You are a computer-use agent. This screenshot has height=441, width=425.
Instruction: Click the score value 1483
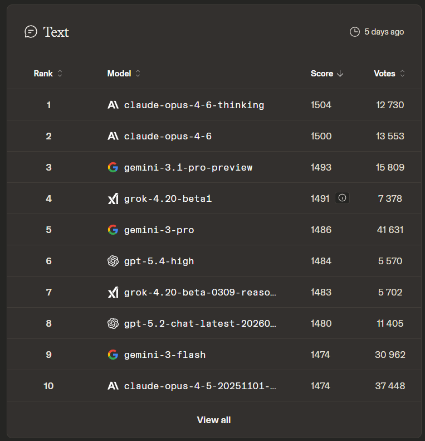pyautogui.click(x=321, y=292)
